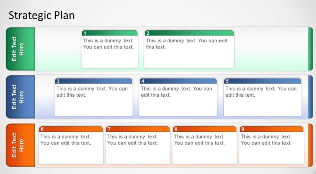The width and height of the screenshot is (316, 174).
Task: Select the orange header bar numbered 7
Action: (x=138, y=129)
